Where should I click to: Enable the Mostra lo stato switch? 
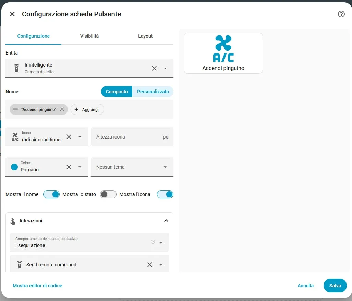[x=108, y=194]
